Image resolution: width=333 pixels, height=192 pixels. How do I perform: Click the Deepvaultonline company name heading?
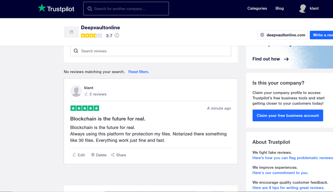tap(100, 28)
